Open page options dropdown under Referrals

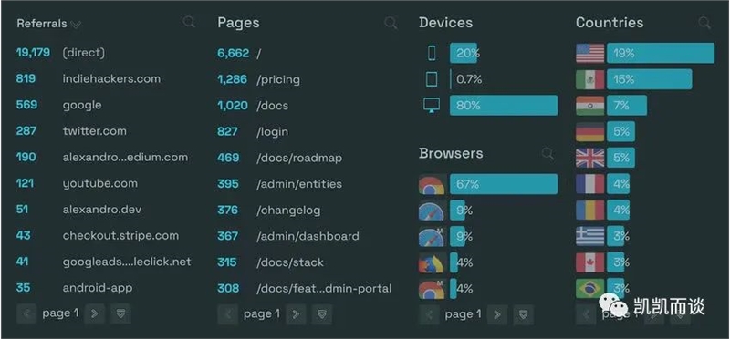pyautogui.click(x=120, y=313)
